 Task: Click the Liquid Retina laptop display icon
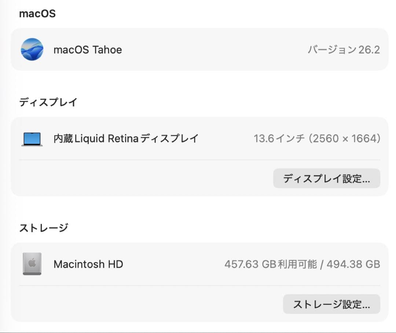[x=31, y=139]
